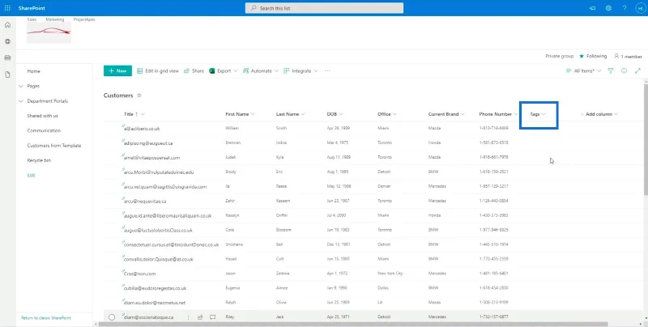Click Add column header
This screenshot has height=327, width=648.
tap(599, 114)
